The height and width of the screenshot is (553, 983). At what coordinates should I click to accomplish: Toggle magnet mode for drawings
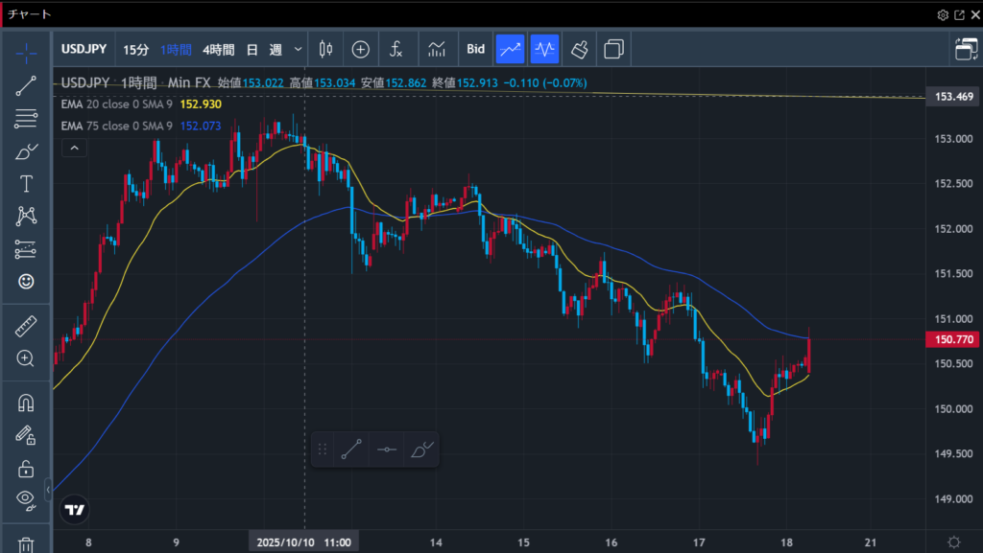pos(26,403)
